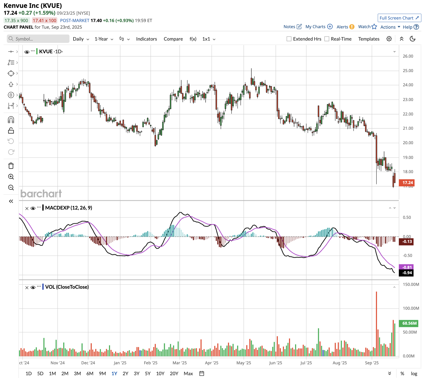Click VOL blue color bar
The height and width of the screenshot is (378, 431).
[43, 287]
